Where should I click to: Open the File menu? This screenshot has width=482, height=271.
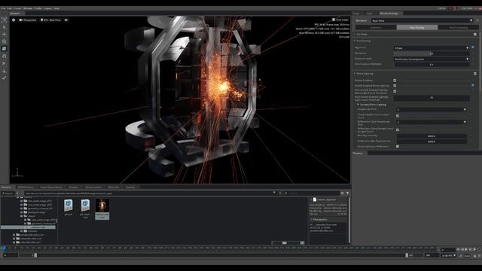pos(3,8)
